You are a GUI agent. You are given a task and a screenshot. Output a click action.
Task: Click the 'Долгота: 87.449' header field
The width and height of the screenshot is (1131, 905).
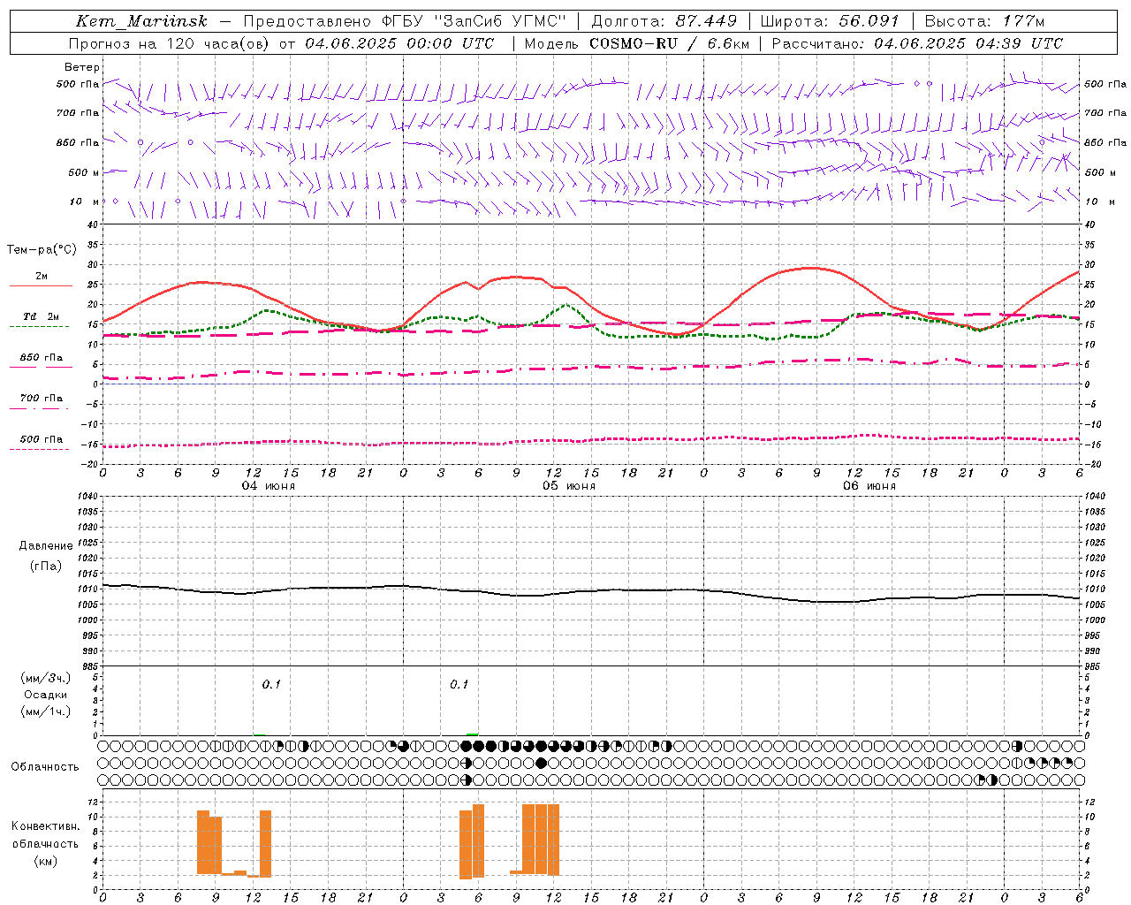click(664, 21)
